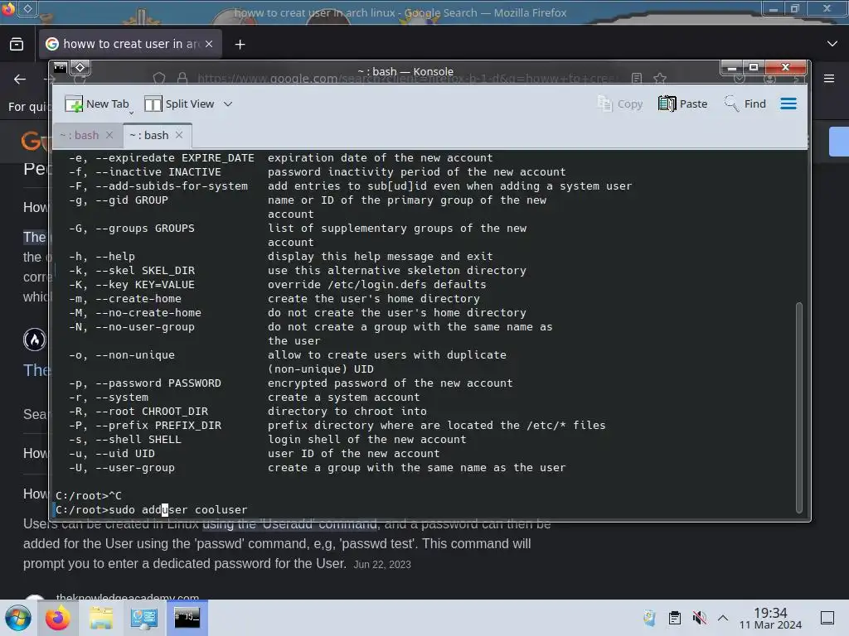Open Konsole hamburger menu
This screenshot has height=636, width=849.
[x=788, y=104]
